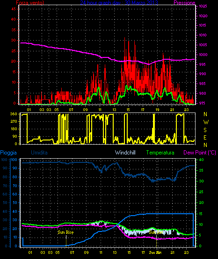Click hour '21' on the lower graph time axis
The image size is (218, 259).
(x=173, y=252)
